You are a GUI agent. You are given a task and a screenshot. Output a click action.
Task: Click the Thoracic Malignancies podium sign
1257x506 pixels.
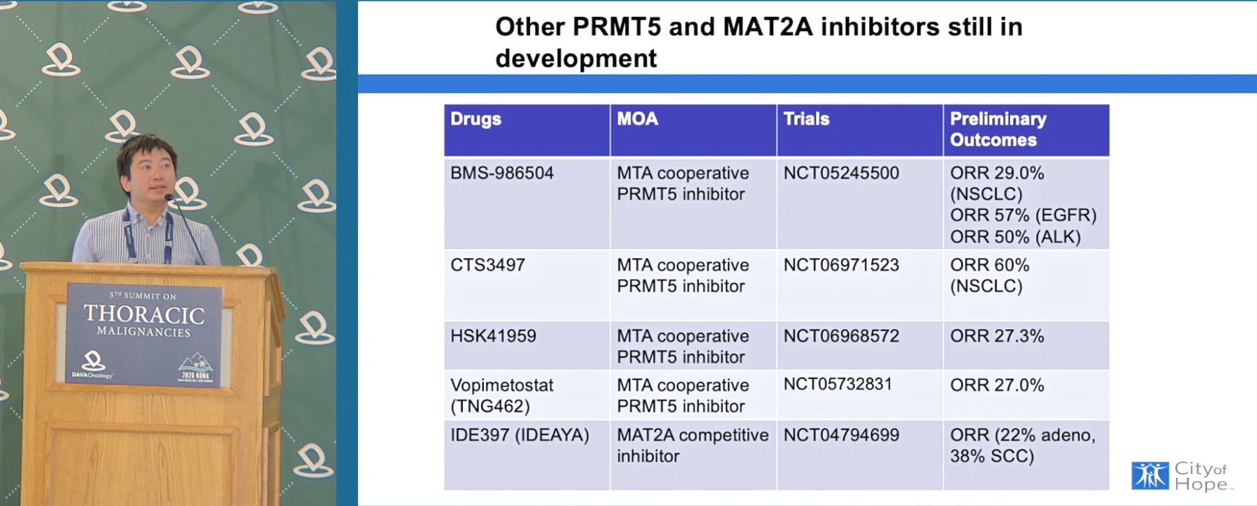[x=144, y=335]
